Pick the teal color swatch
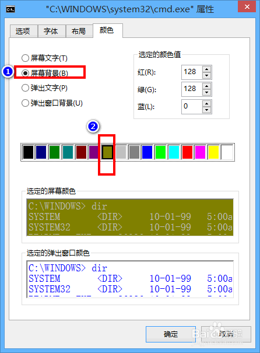 [x=68, y=152]
